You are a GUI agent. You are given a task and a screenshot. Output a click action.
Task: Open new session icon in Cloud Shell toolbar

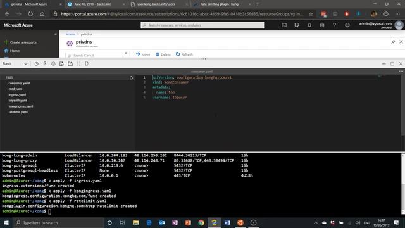click(70, 63)
